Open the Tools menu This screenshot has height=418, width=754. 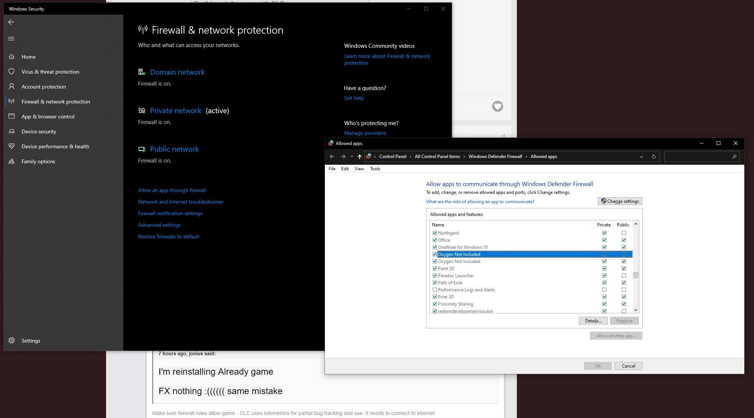[x=375, y=169]
